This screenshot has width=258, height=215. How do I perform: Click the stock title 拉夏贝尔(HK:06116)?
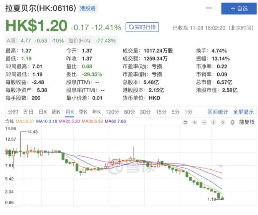41,8
